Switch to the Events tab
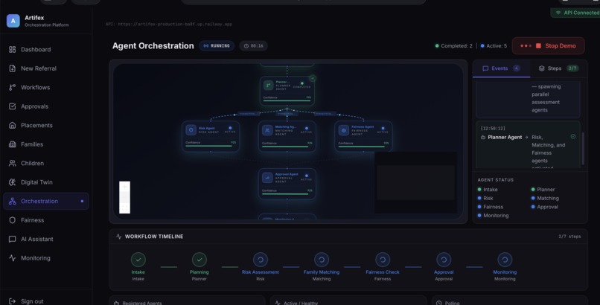600x305 pixels. coord(501,68)
